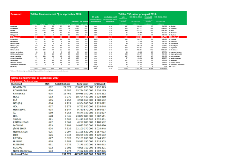
Task: Select the Antall boliger value '9 297'
Action: [68, 132]
